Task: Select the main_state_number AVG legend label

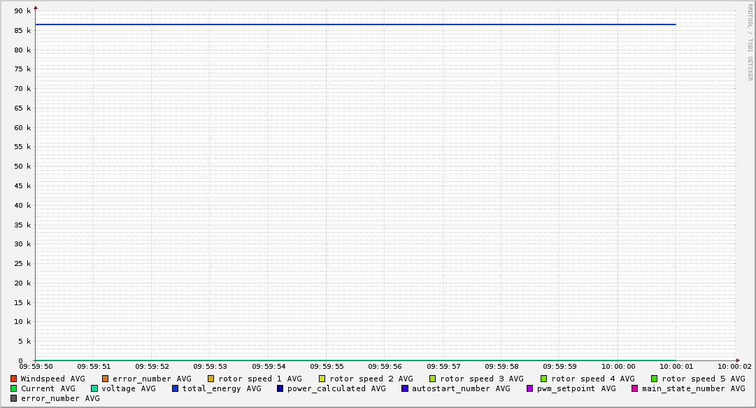Action: [693, 388]
